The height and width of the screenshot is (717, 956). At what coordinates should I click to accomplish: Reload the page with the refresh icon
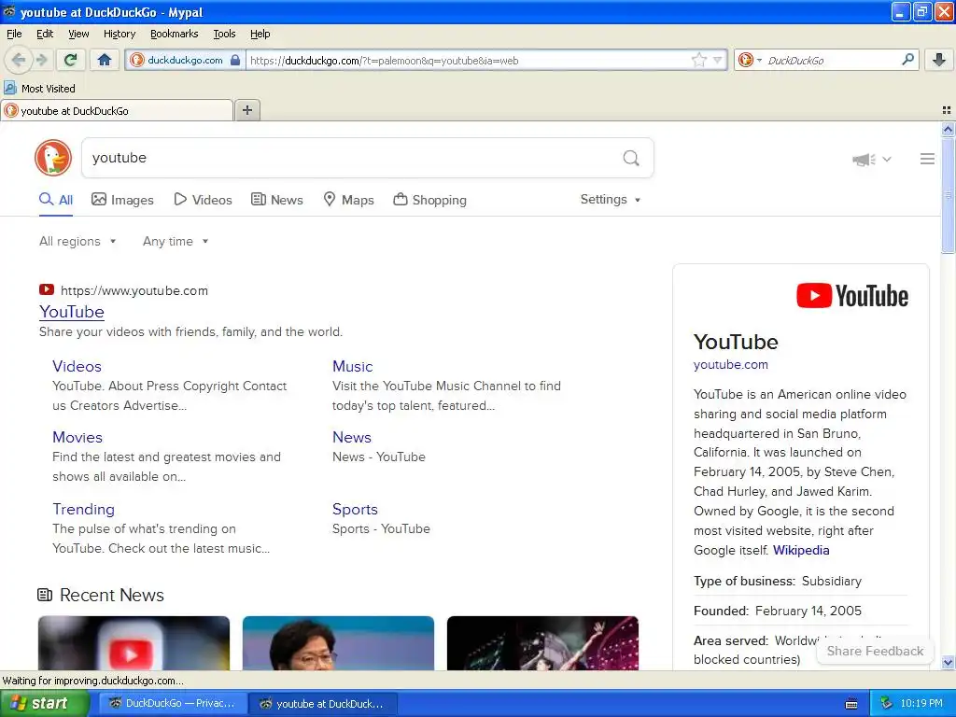pos(71,60)
